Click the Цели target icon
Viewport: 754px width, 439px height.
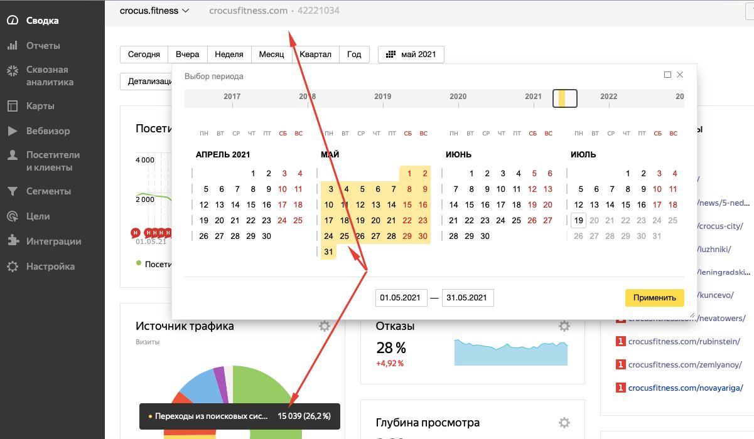tap(13, 216)
